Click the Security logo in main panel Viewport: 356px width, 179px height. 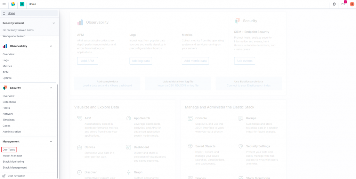[x=237, y=21]
